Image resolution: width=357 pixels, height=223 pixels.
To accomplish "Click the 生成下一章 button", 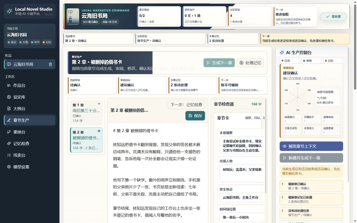I will coord(219,63).
